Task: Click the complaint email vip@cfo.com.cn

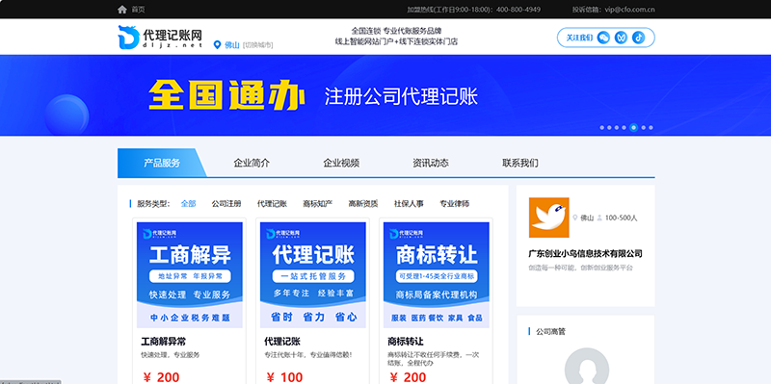Action: [629, 10]
